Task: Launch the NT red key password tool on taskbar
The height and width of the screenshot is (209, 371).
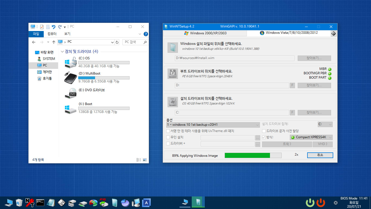Action: tap(30, 202)
